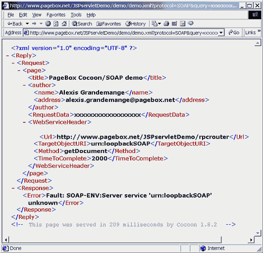Click the name 'Alexis Grandemange'

(92, 93)
